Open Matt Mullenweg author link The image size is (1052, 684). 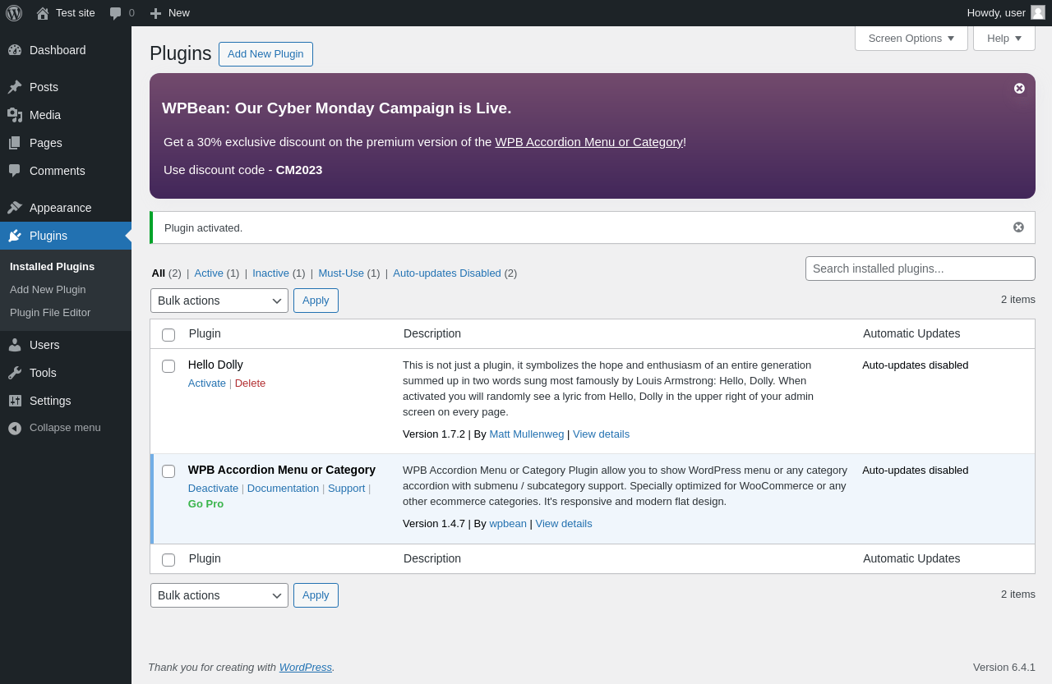click(527, 434)
